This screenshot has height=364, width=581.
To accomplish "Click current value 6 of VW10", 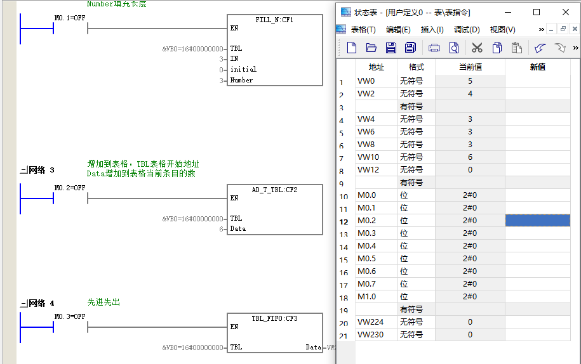I will coord(471,157).
